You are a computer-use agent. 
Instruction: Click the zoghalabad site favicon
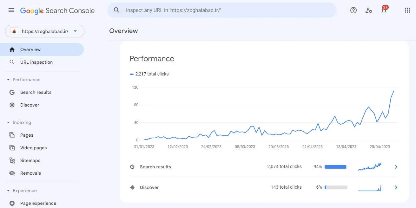tap(14, 31)
